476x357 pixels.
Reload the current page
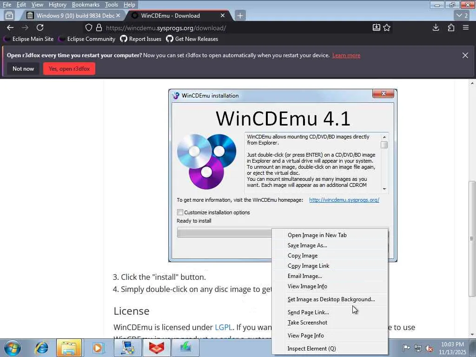pos(40,27)
